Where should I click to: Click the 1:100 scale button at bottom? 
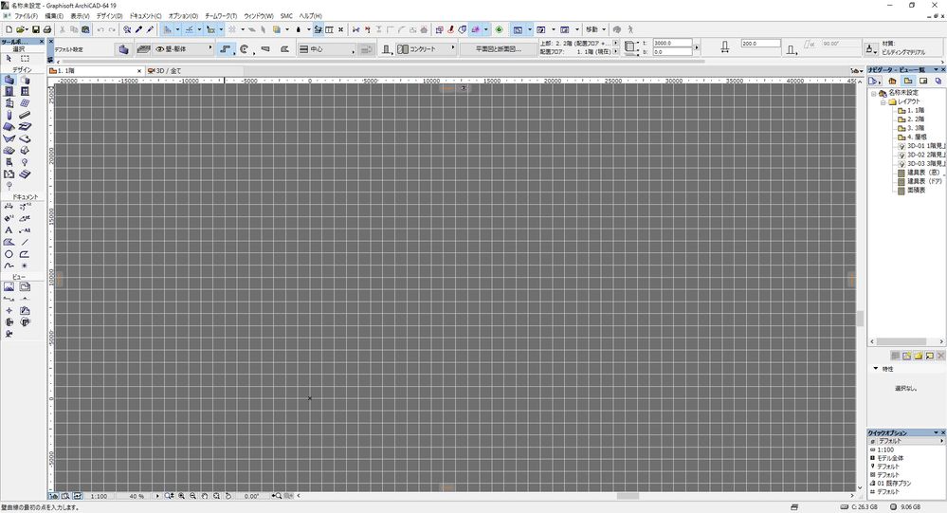point(99,496)
